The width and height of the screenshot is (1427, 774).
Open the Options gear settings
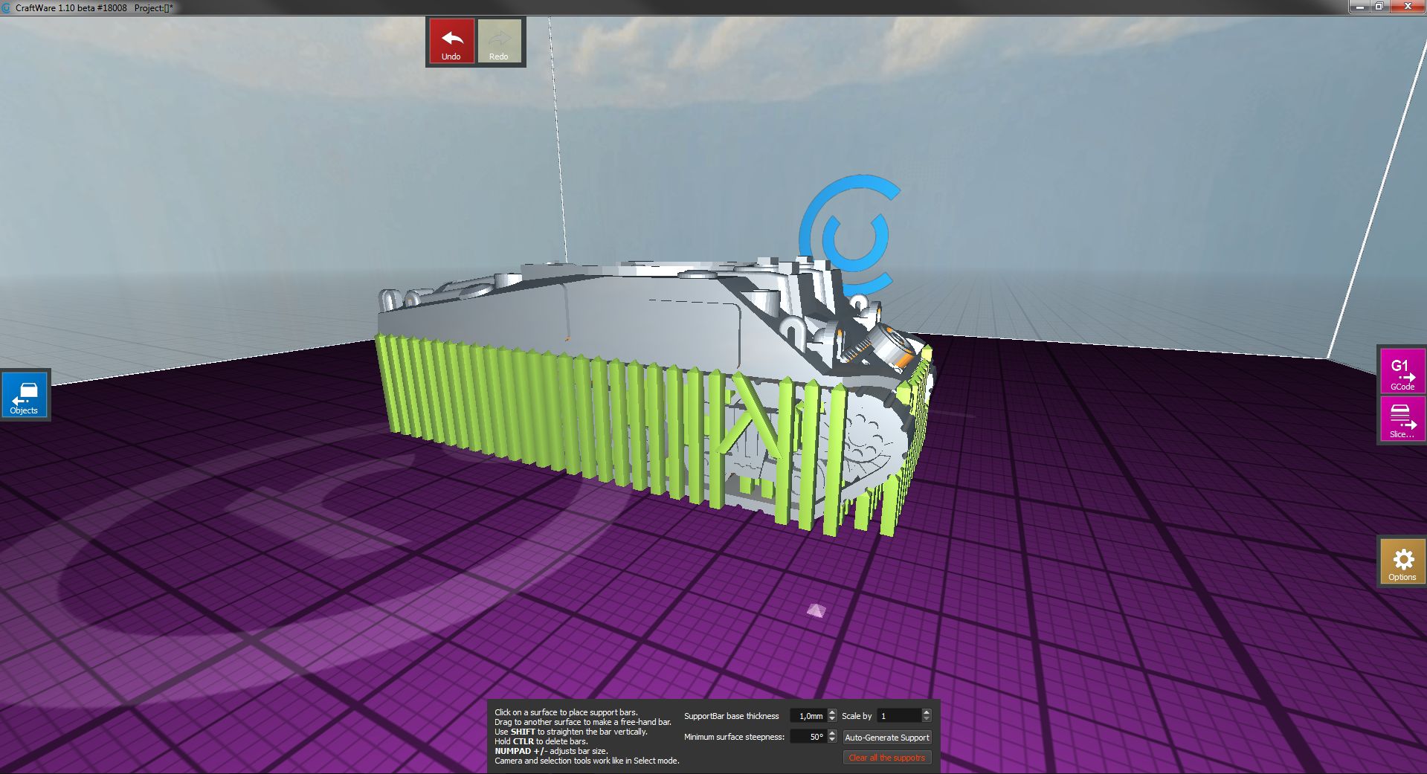point(1402,562)
